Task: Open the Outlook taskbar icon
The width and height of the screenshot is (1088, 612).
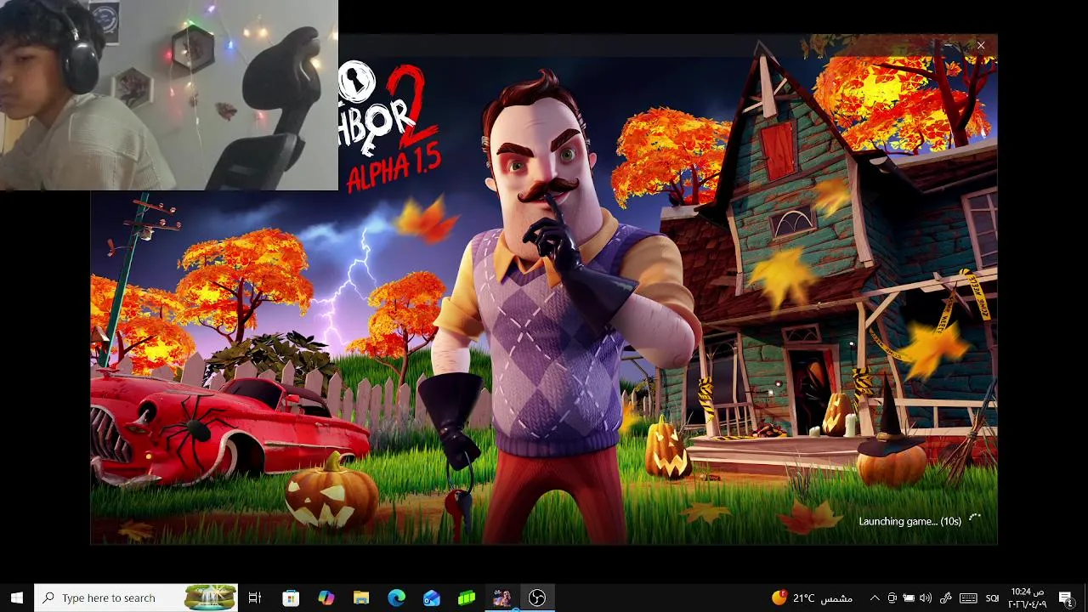Action: [x=432, y=598]
